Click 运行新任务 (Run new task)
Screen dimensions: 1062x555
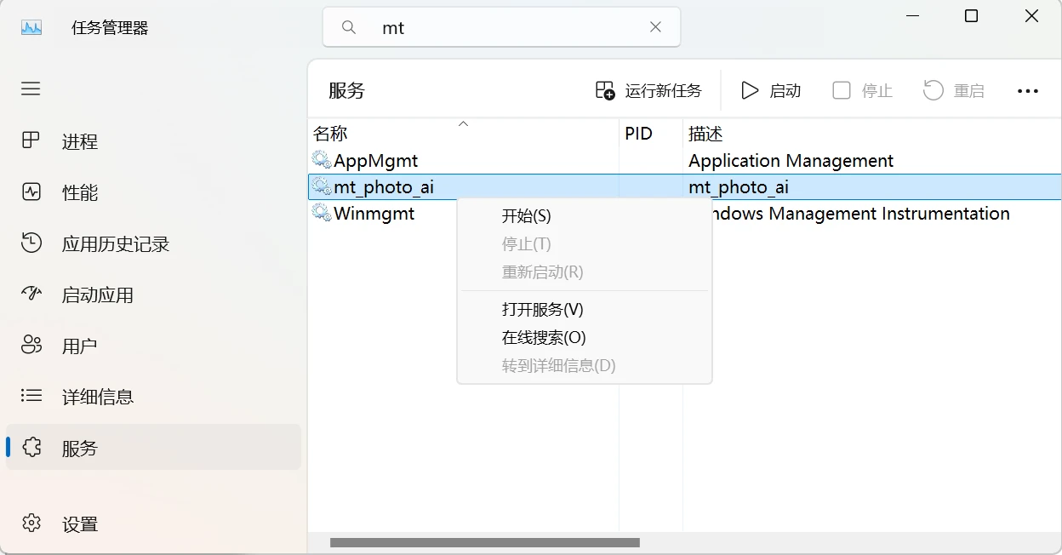tap(649, 90)
